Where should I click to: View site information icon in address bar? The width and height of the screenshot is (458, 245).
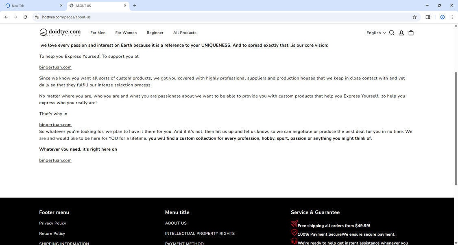[x=37, y=17]
